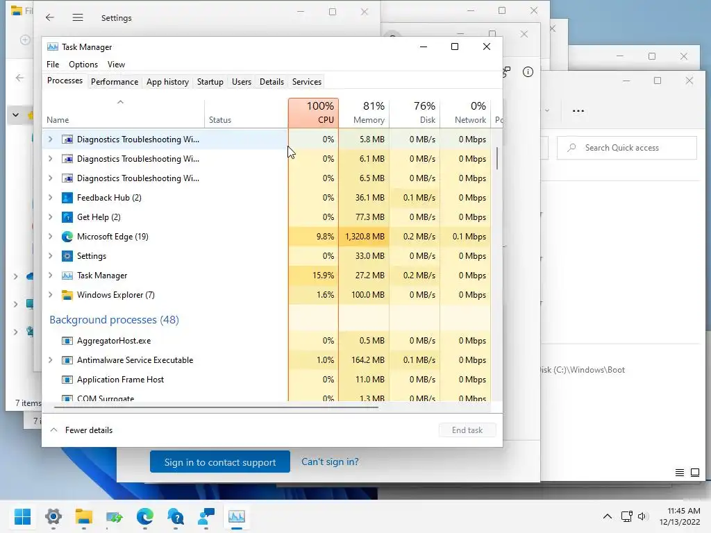Sort processes by Status column header
Viewport: 711px width, 533px height.
click(x=246, y=113)
